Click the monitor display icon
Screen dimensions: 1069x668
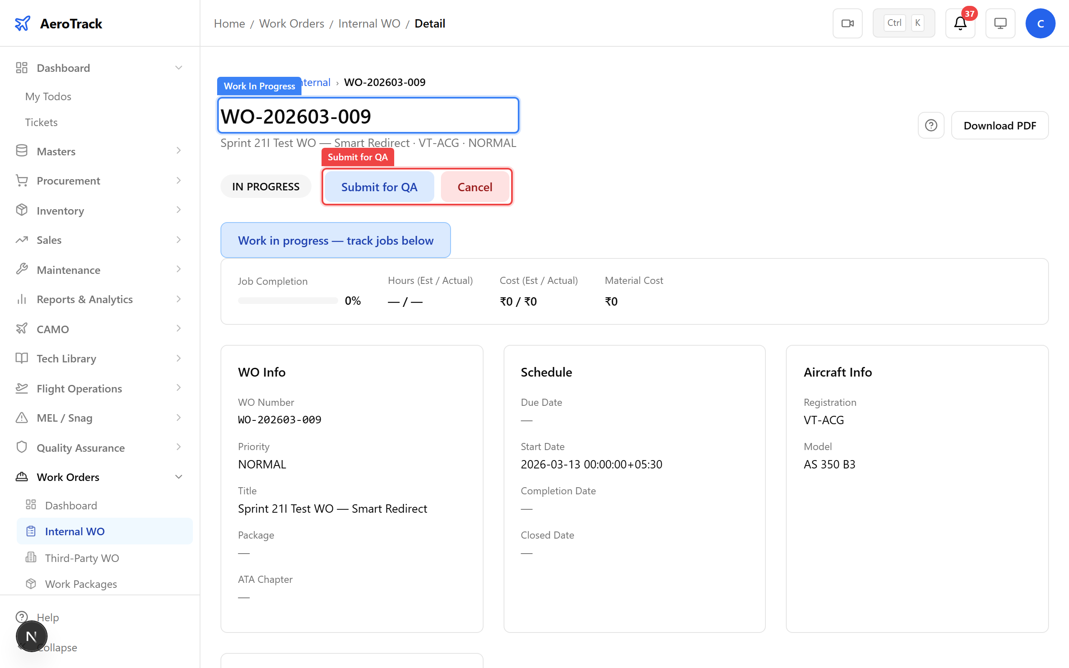1000,23
